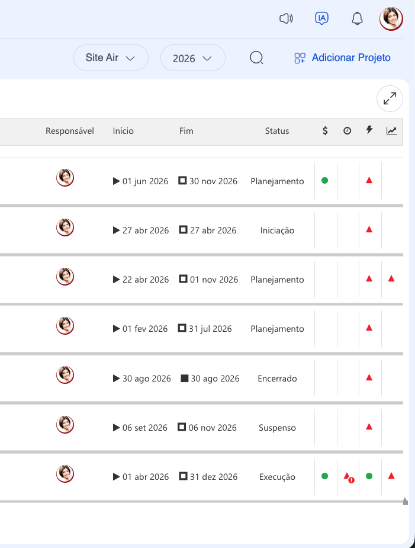The image size is (415, 548).
Task: Click the speaker announcements icon
Action: pos(286,18)
